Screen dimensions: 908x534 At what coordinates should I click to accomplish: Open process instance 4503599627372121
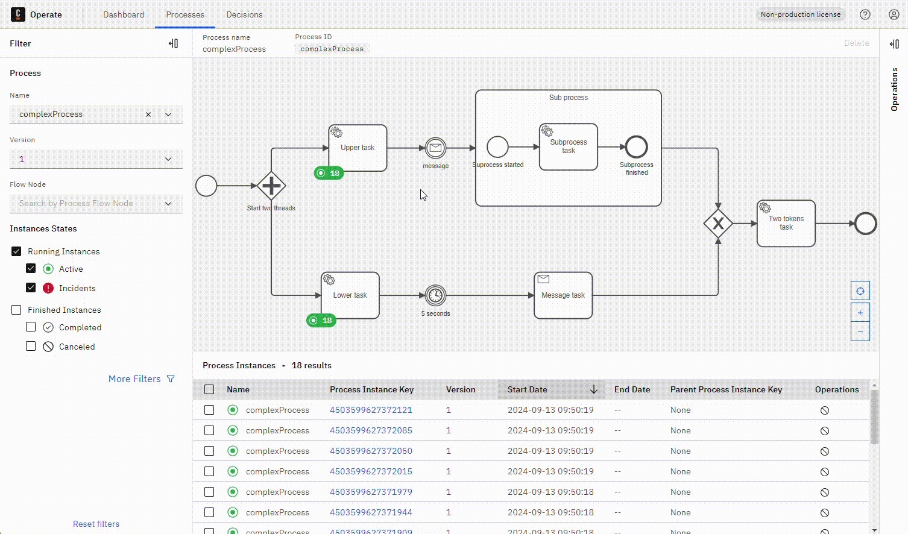pyautogui.click(x=371, y=410)
